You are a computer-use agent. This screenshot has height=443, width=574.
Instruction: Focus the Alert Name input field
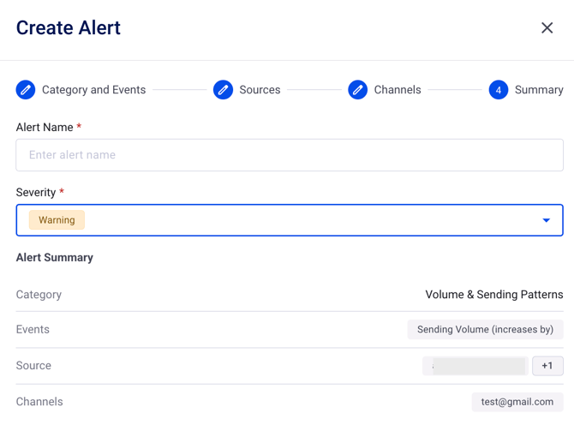pos(290,155)
